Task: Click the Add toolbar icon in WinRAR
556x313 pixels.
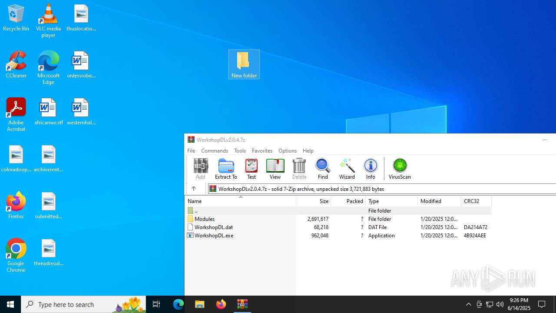Action: 200,169
